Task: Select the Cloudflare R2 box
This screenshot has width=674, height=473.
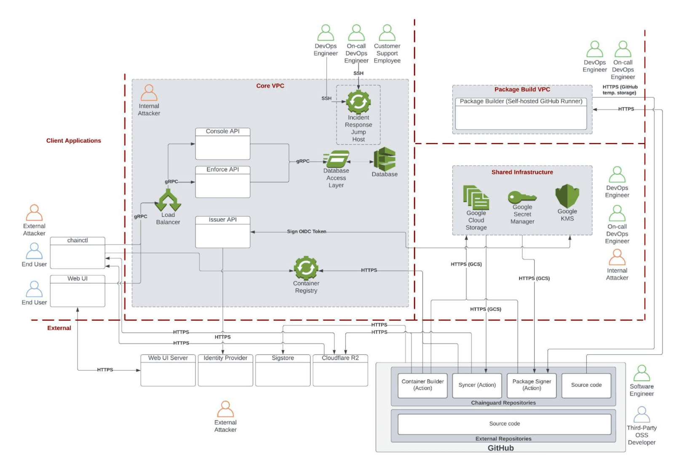Action: click(x=340, y=370)
